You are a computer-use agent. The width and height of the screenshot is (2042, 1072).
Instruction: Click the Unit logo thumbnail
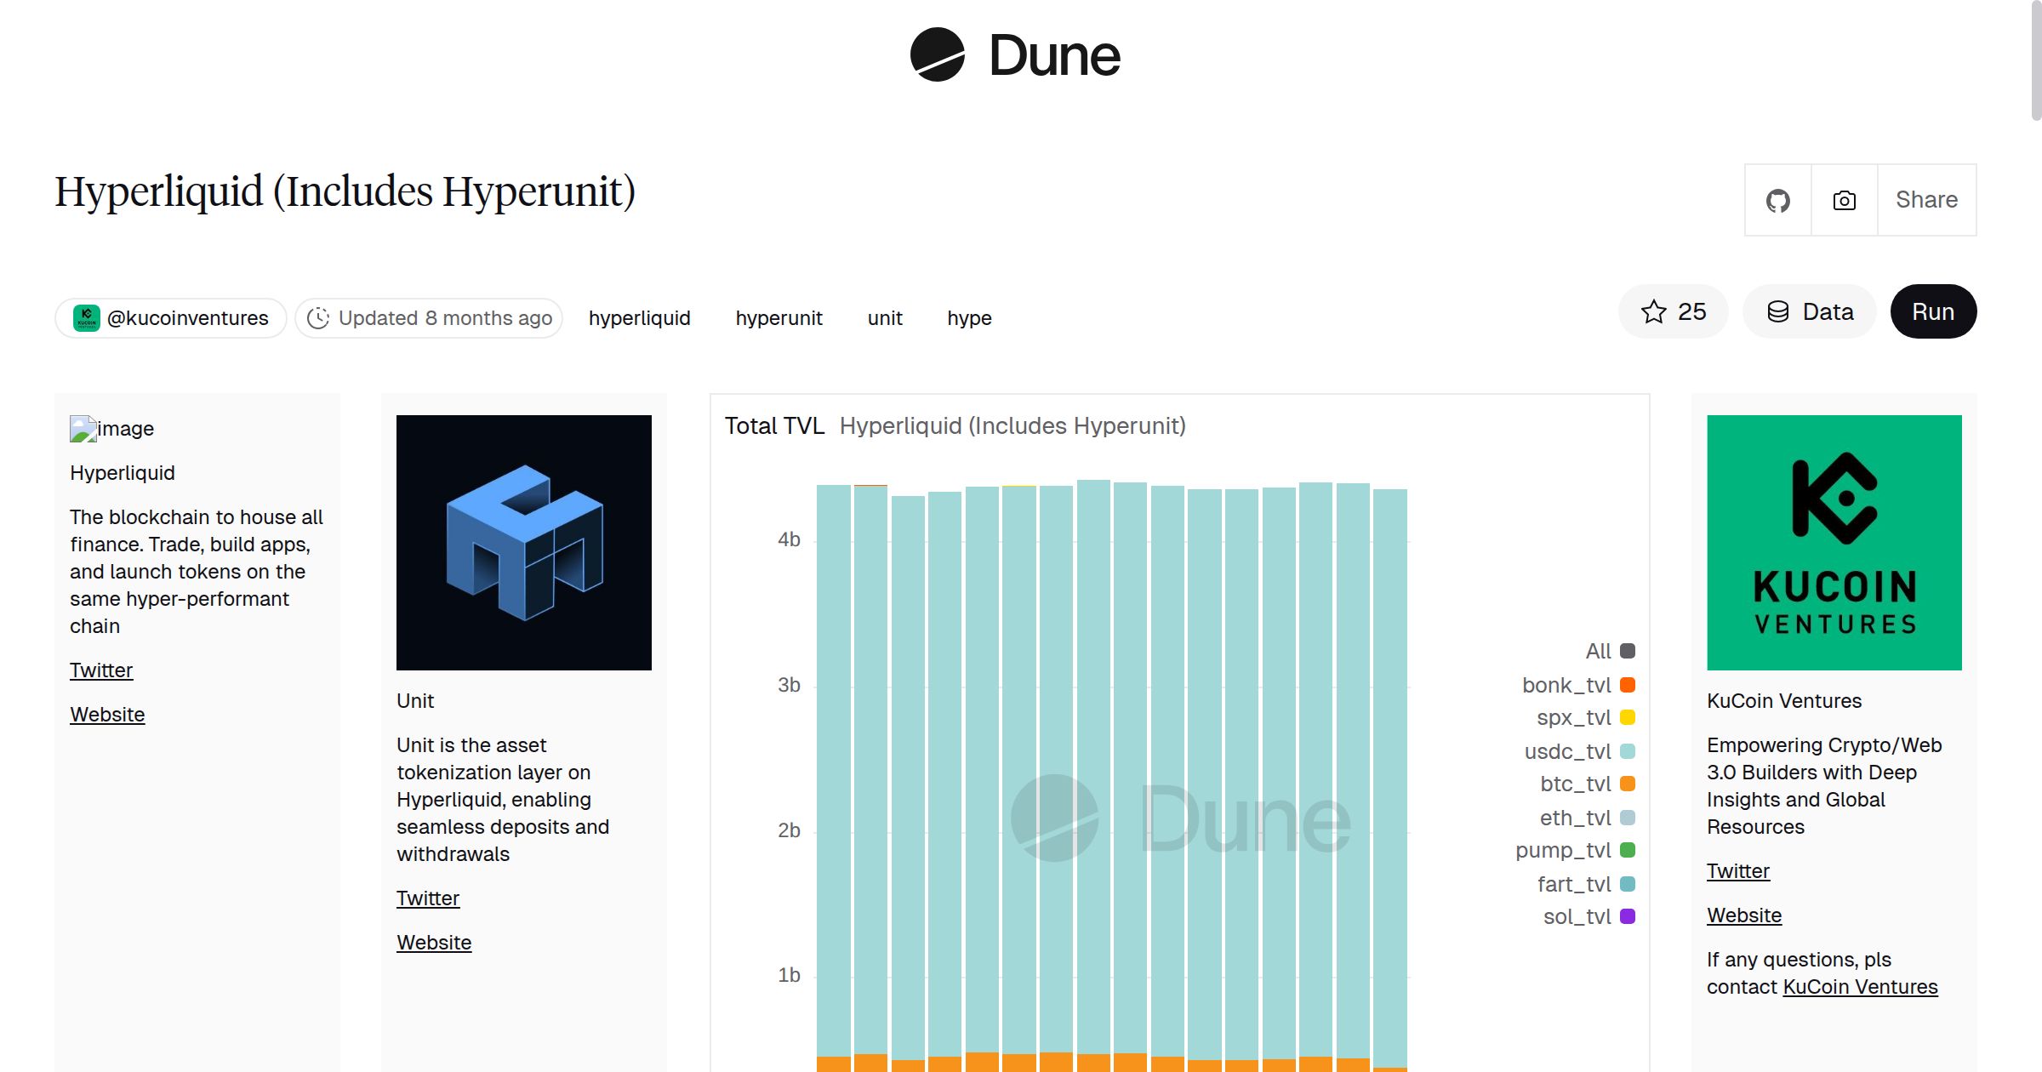523,541
